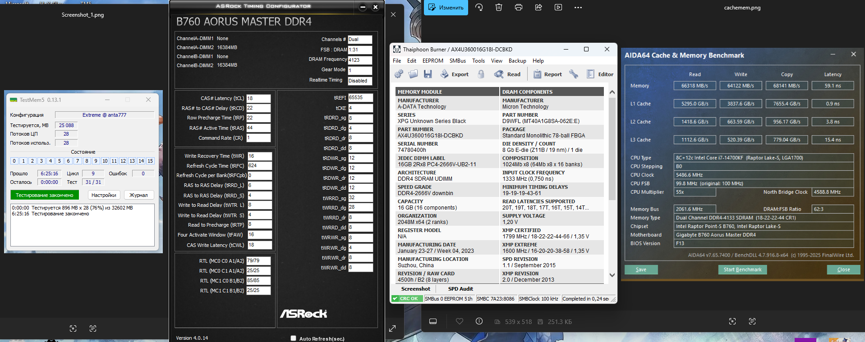Share the photo via the share icon
The image size is (865, 342).
(x=538, y=7)
